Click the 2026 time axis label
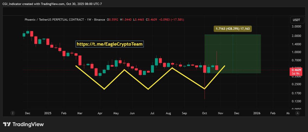The width and height of the screenshot is (308, 132). (257, 113)
